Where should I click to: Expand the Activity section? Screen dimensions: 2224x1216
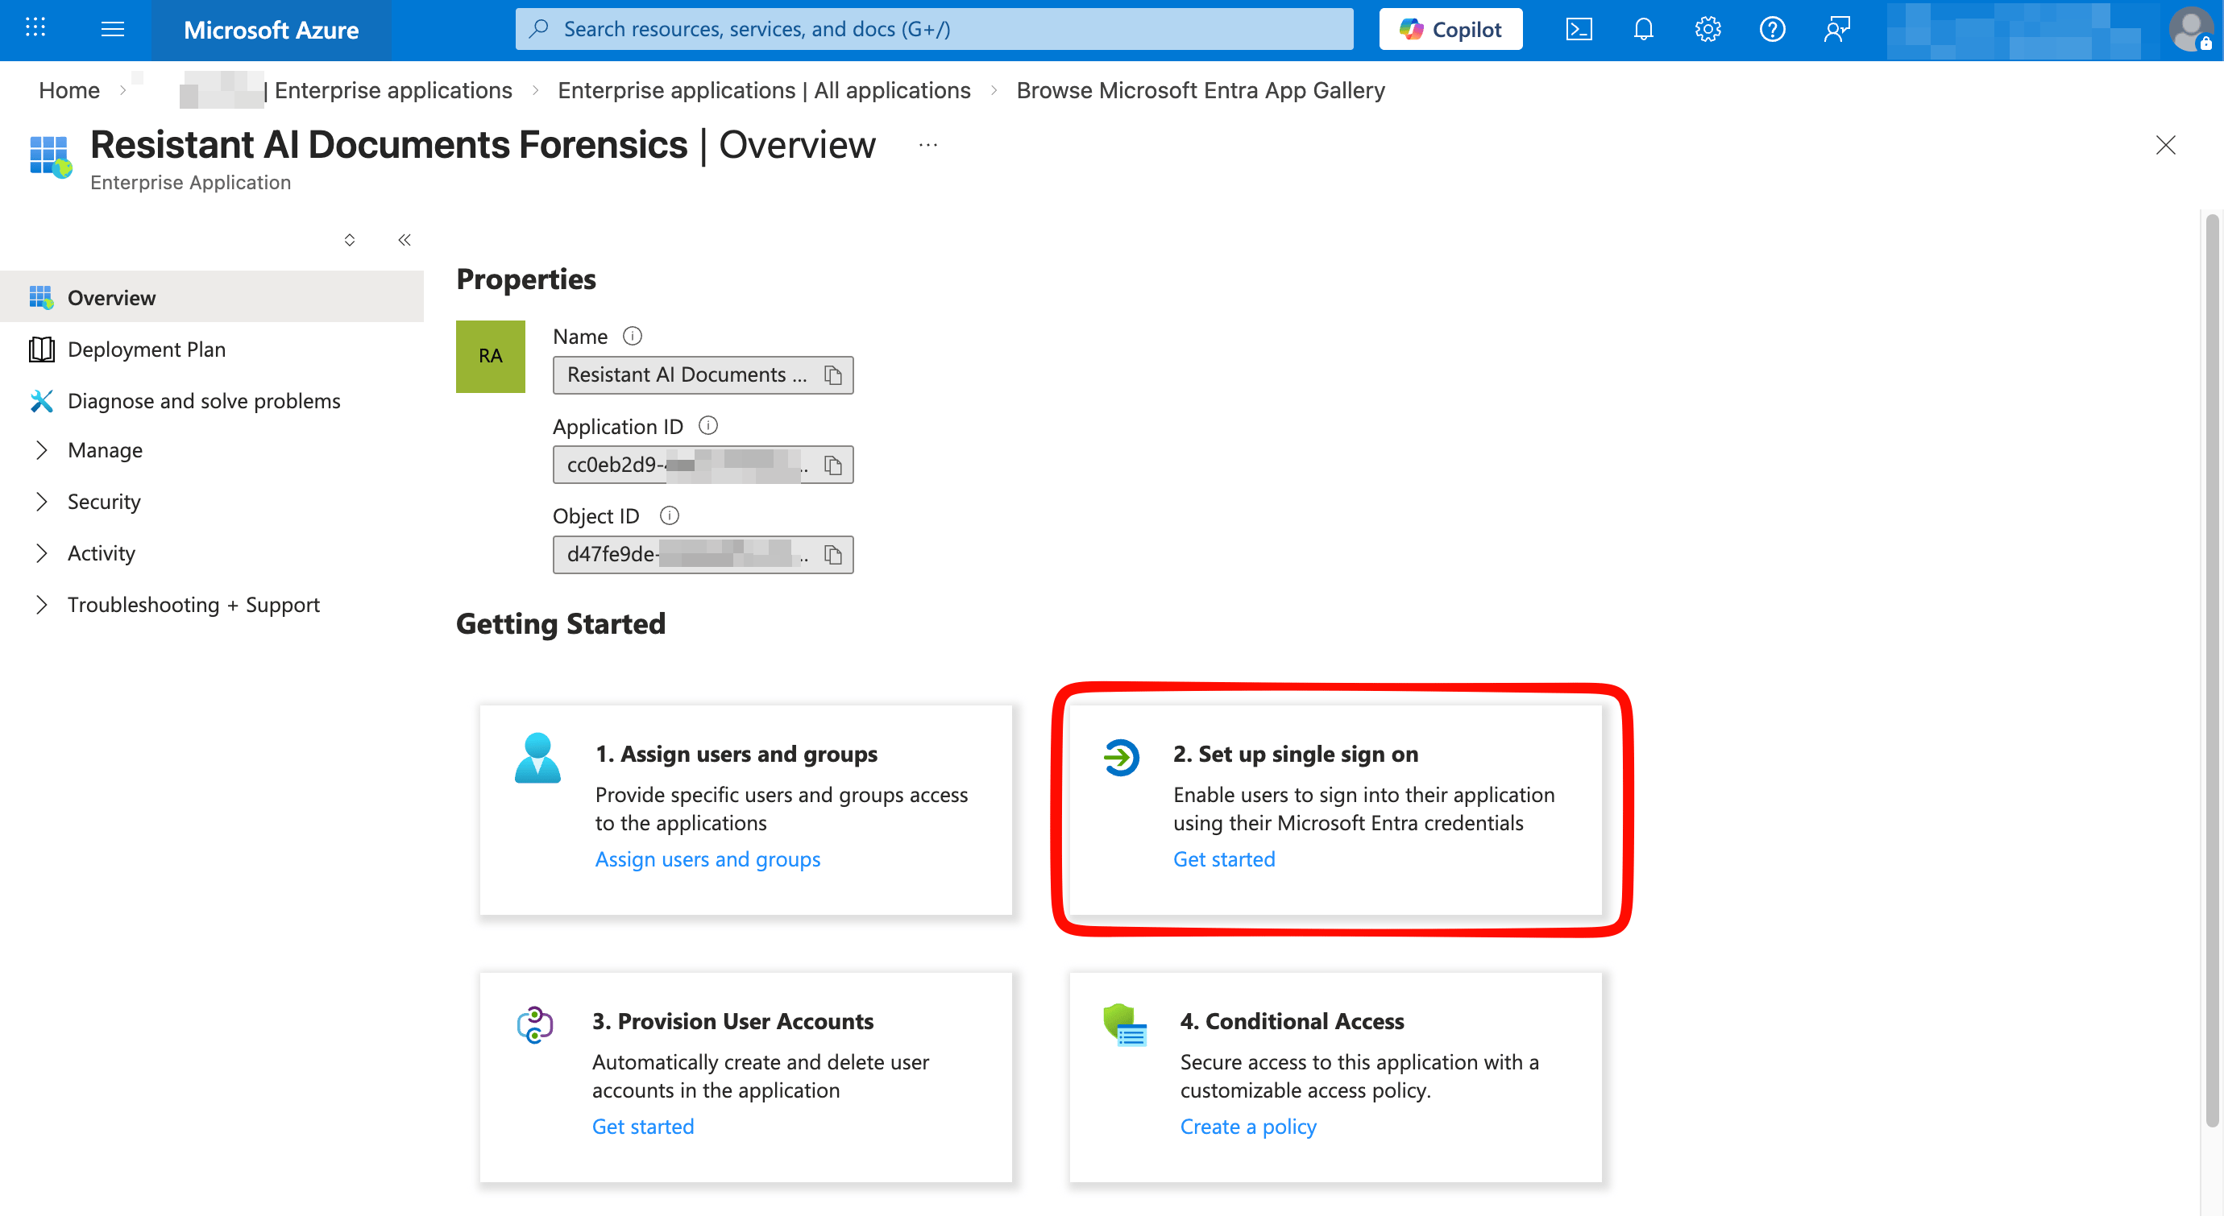coord(41,553)
